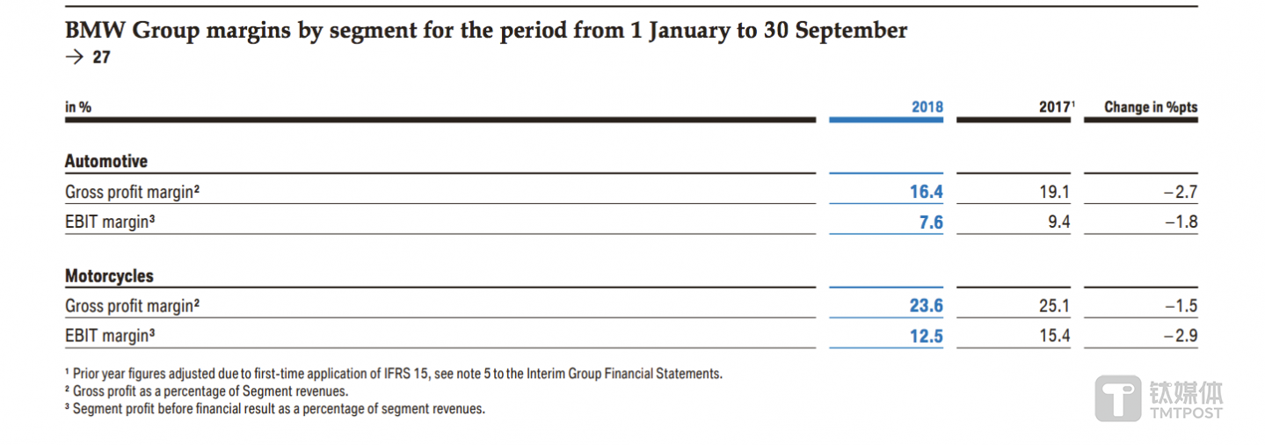Click the 2018 column header
This screenshot has height=445, width=1265.
point(927,107)
